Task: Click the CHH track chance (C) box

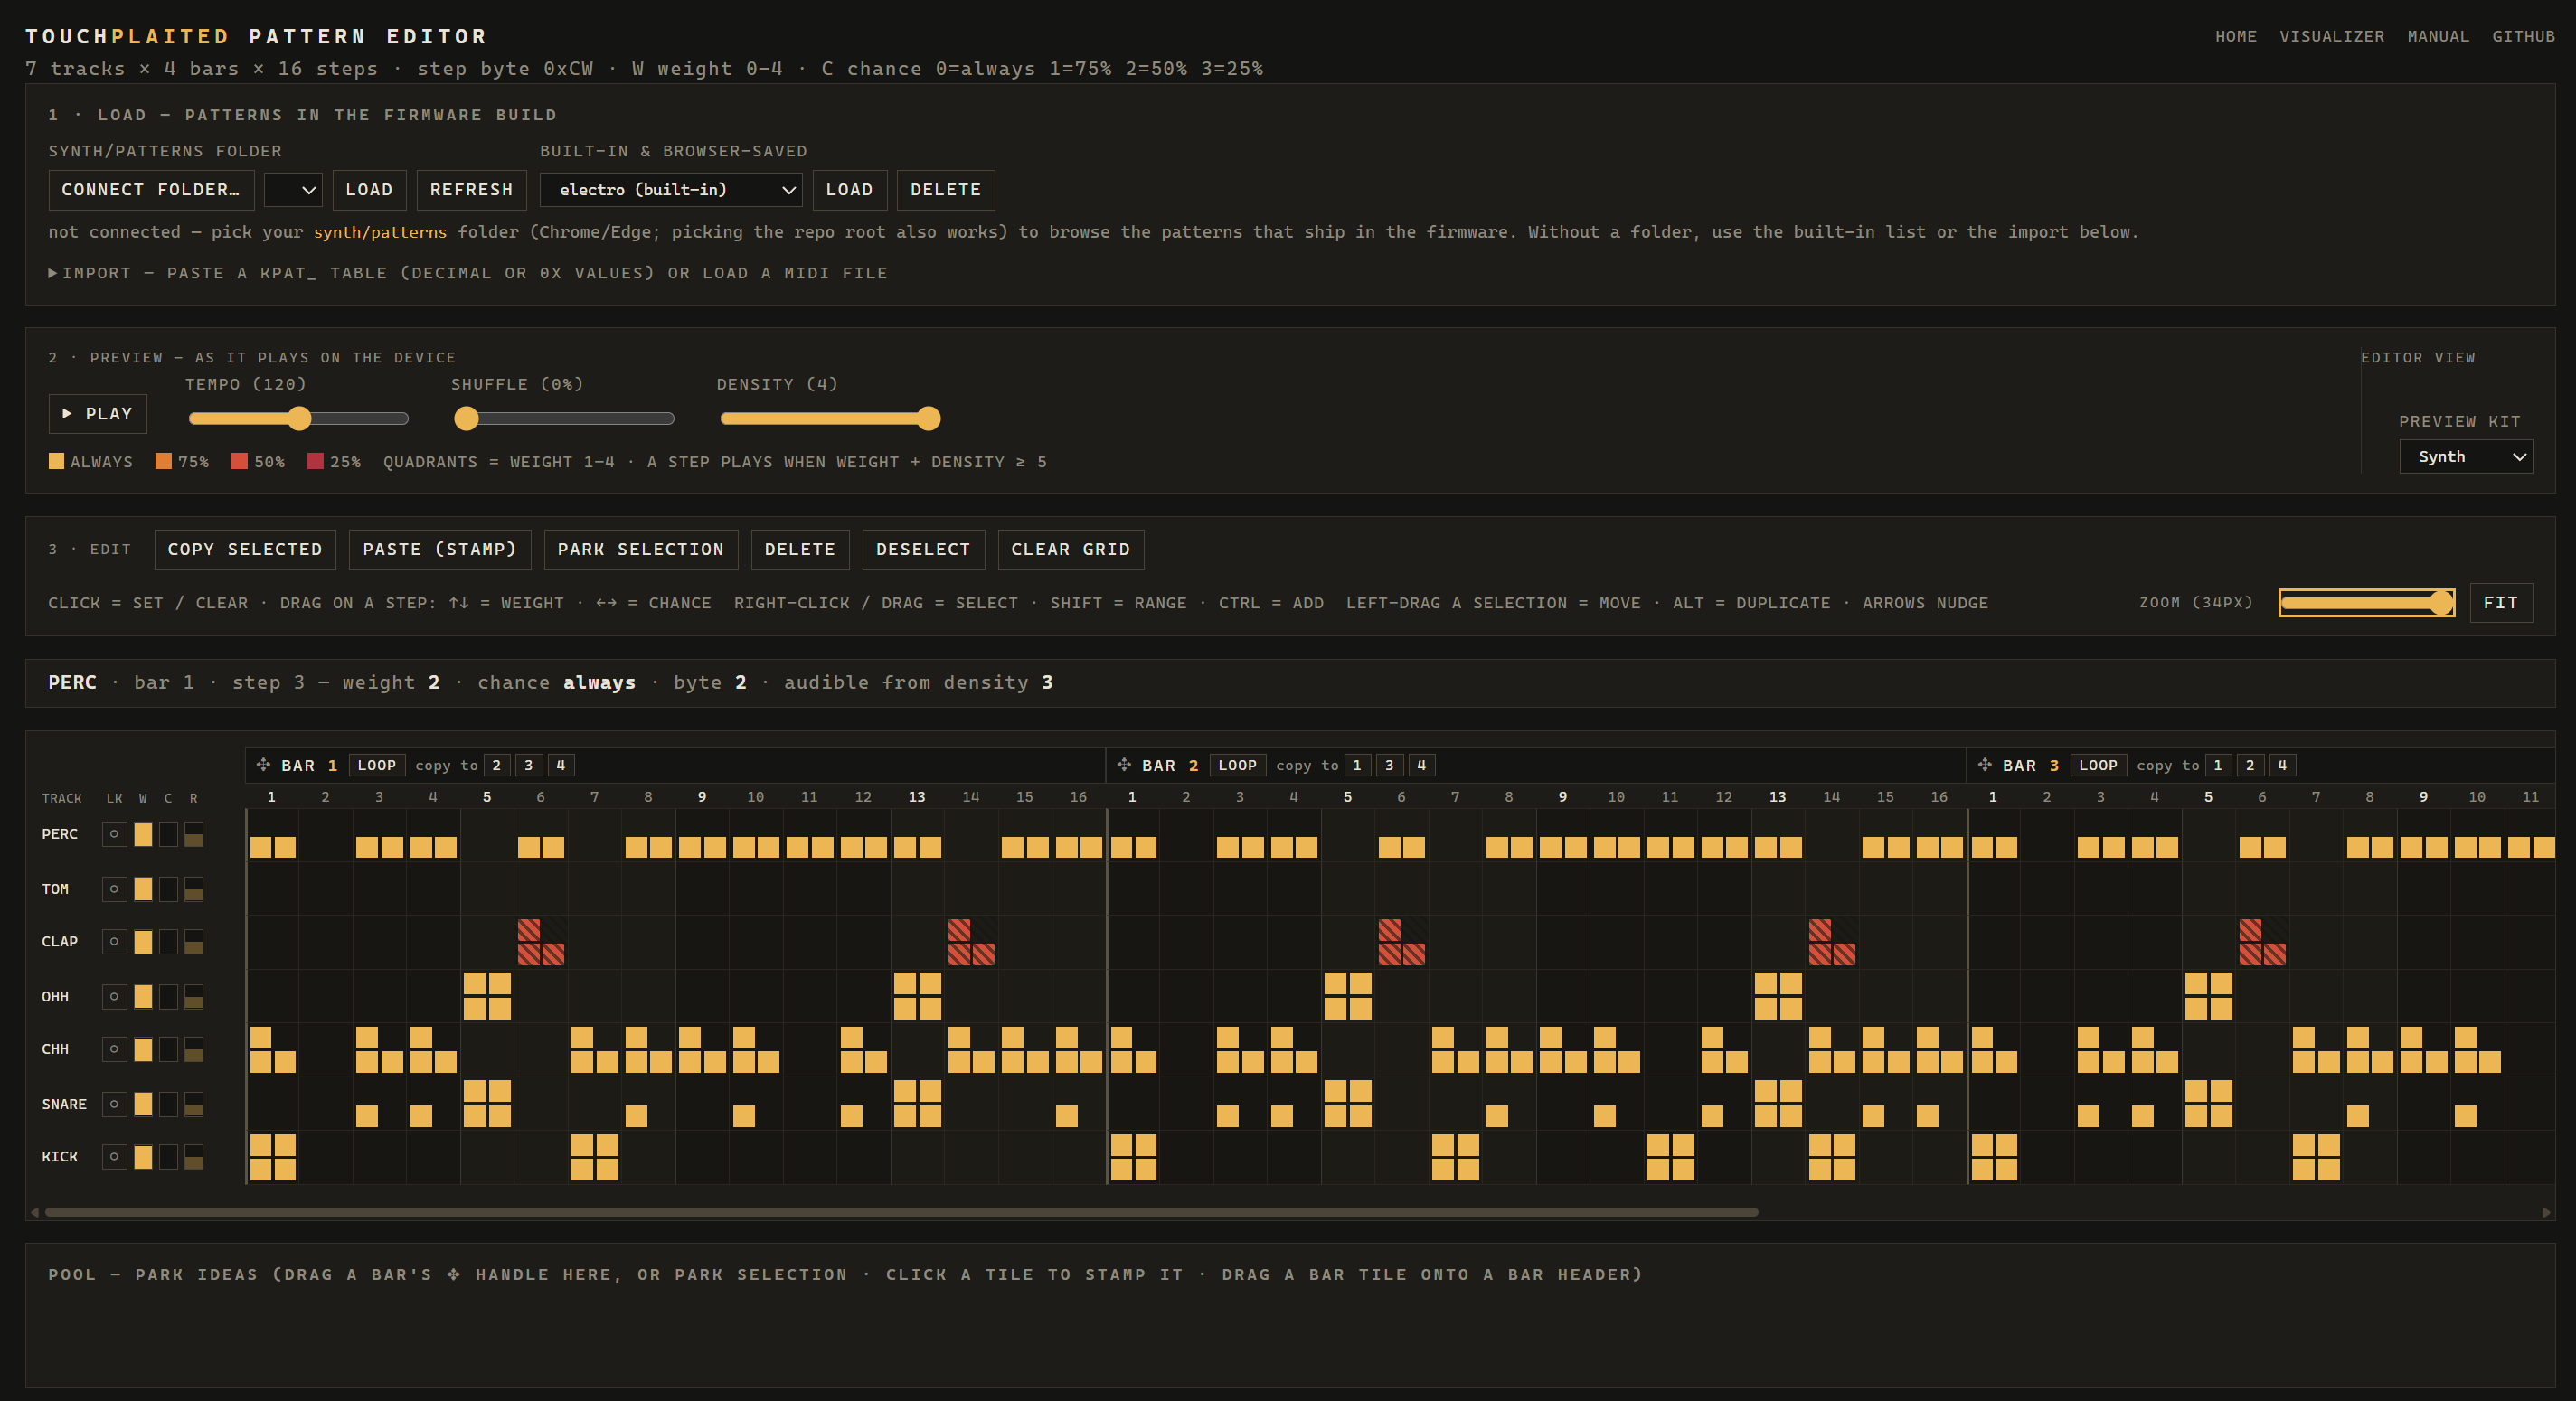Action: pyautogui.click(x=168, y=1049)
